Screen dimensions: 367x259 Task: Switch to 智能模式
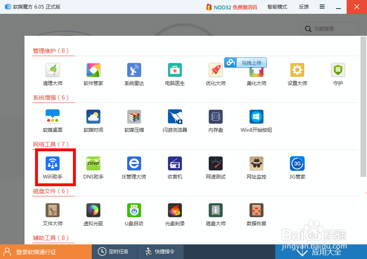point(277,7)
